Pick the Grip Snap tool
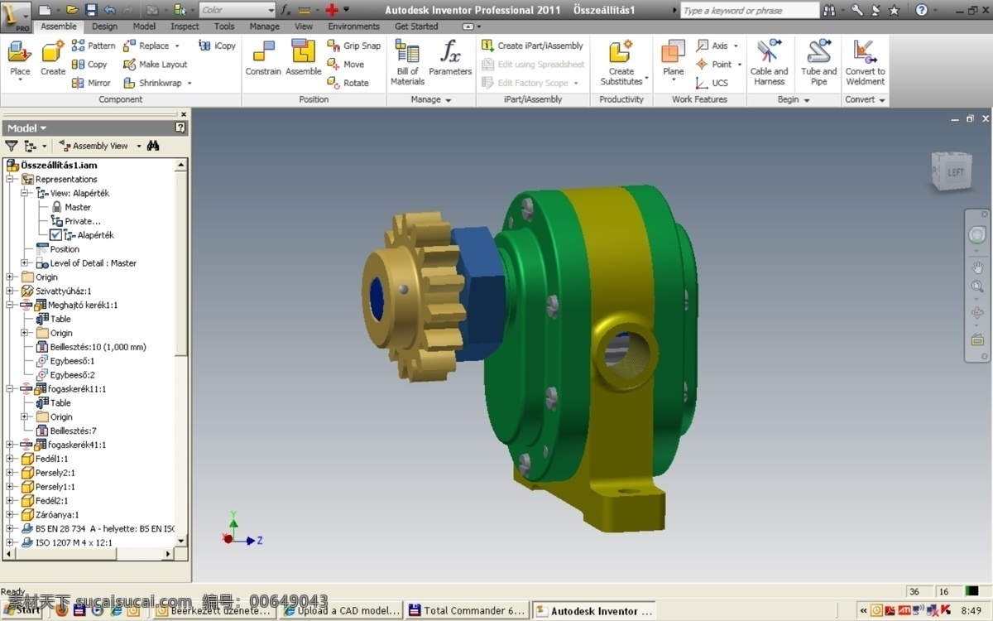 tap(353, 46)
